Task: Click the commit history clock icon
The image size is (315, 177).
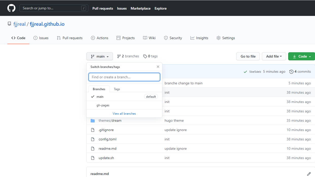Action: pos(291,71)
